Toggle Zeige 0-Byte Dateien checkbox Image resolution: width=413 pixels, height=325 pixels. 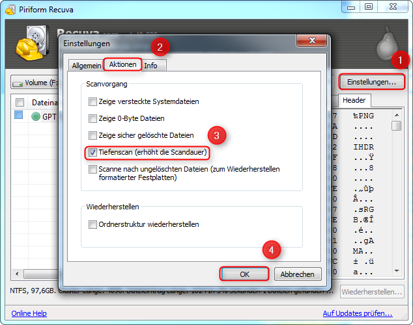[93, 118]
